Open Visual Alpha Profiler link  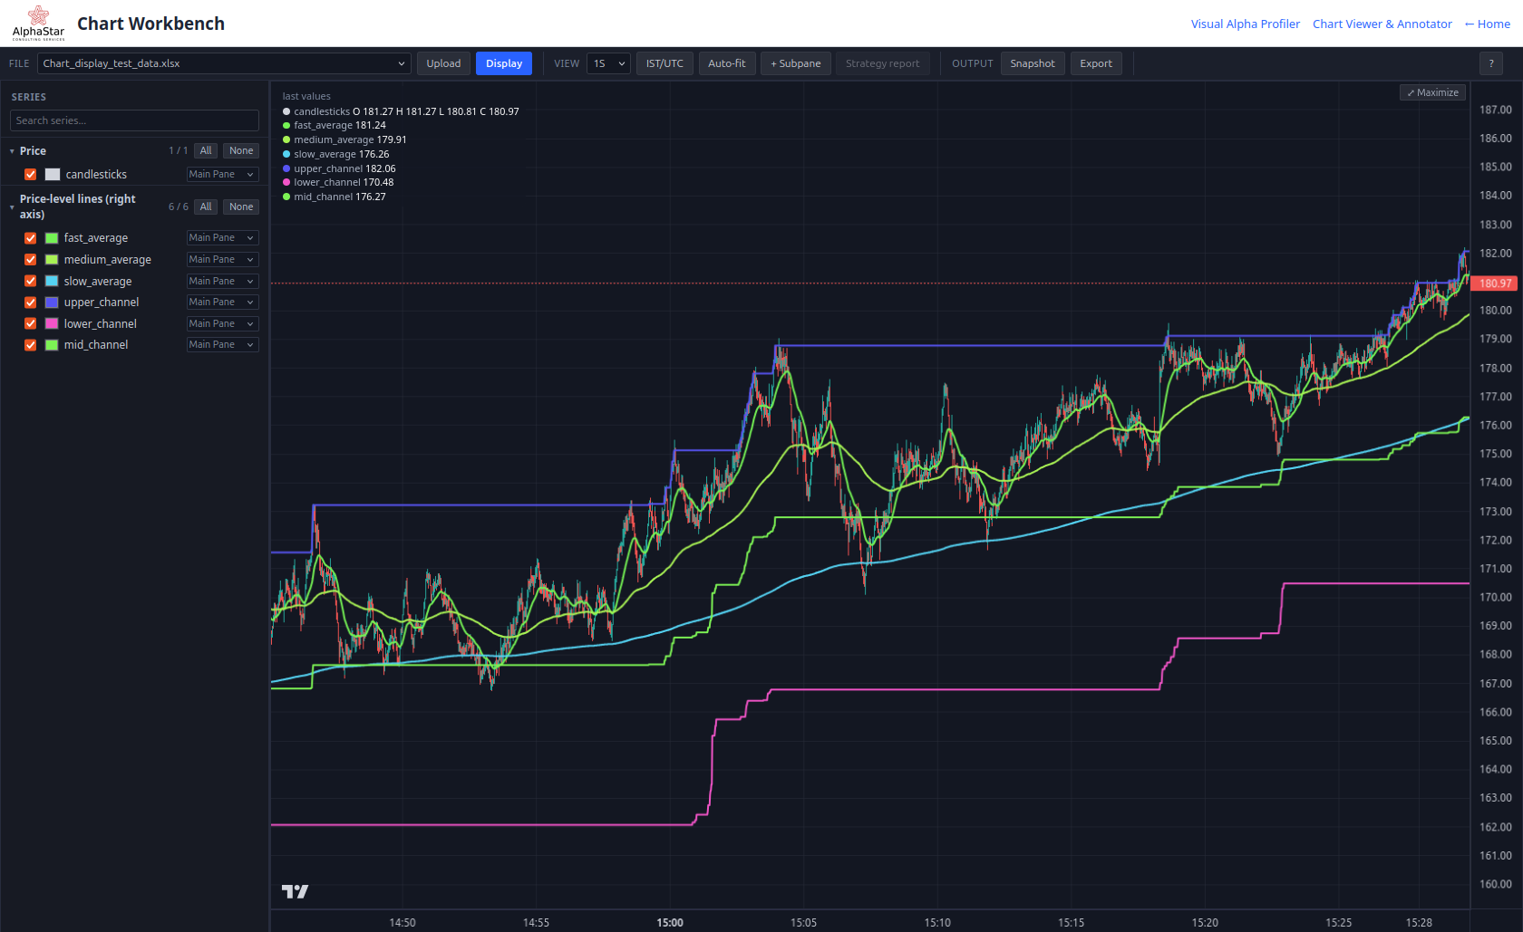click(x=1245, y=24)
